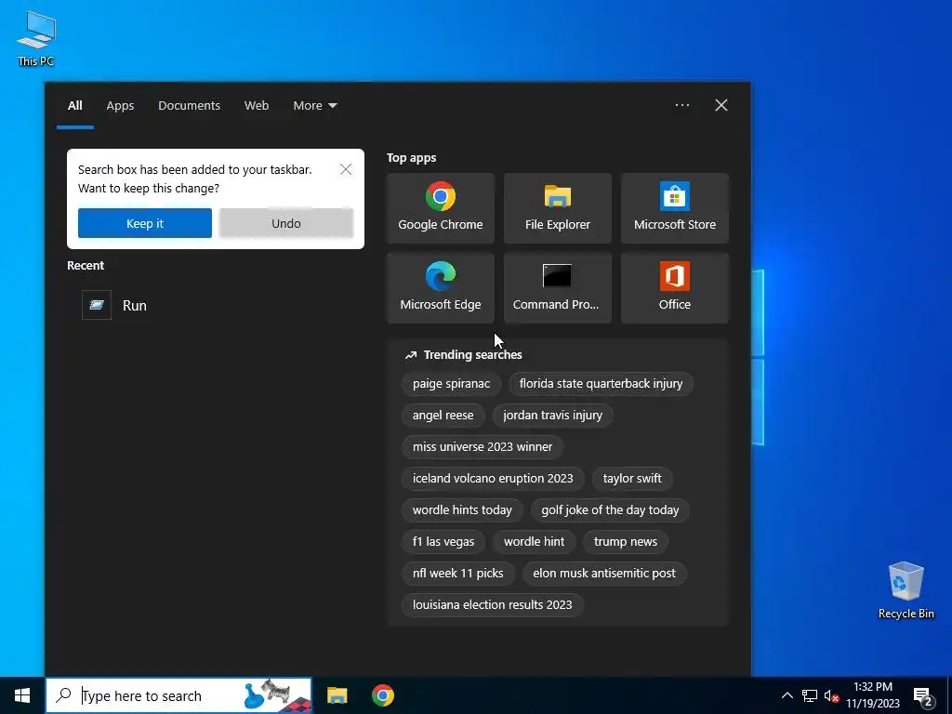Switch to the Web tab
This screenshot has width=952, height=714.
257,106
